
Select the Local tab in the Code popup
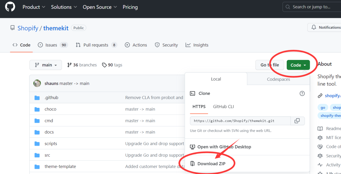click(216, 79)
